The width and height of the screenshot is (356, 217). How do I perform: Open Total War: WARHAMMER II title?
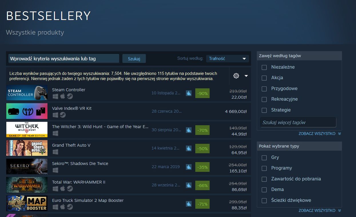pos(79,182)
